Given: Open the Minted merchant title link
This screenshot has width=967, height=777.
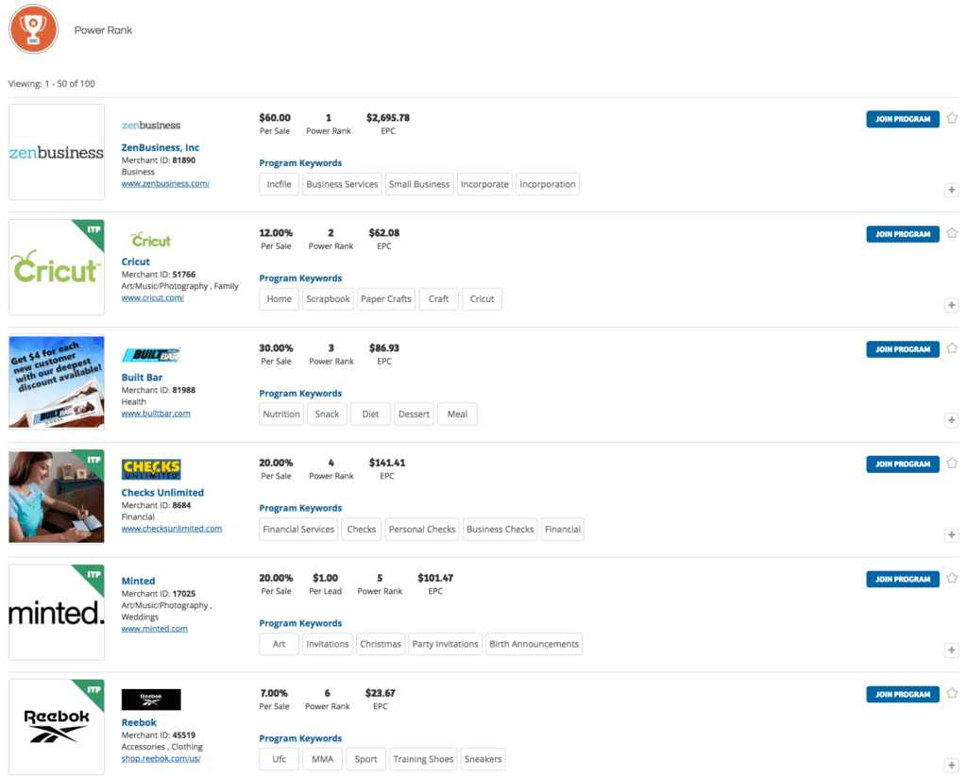Looking at the screenshot, I should (138, 581).
